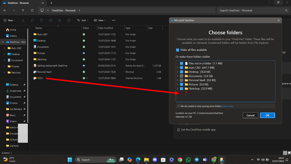Expand Auto CAD in the Choose folders list

(178, 68)
